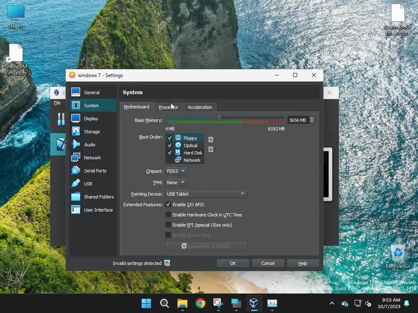Open Pointing Device dropdown

click(x=206, y=194)
